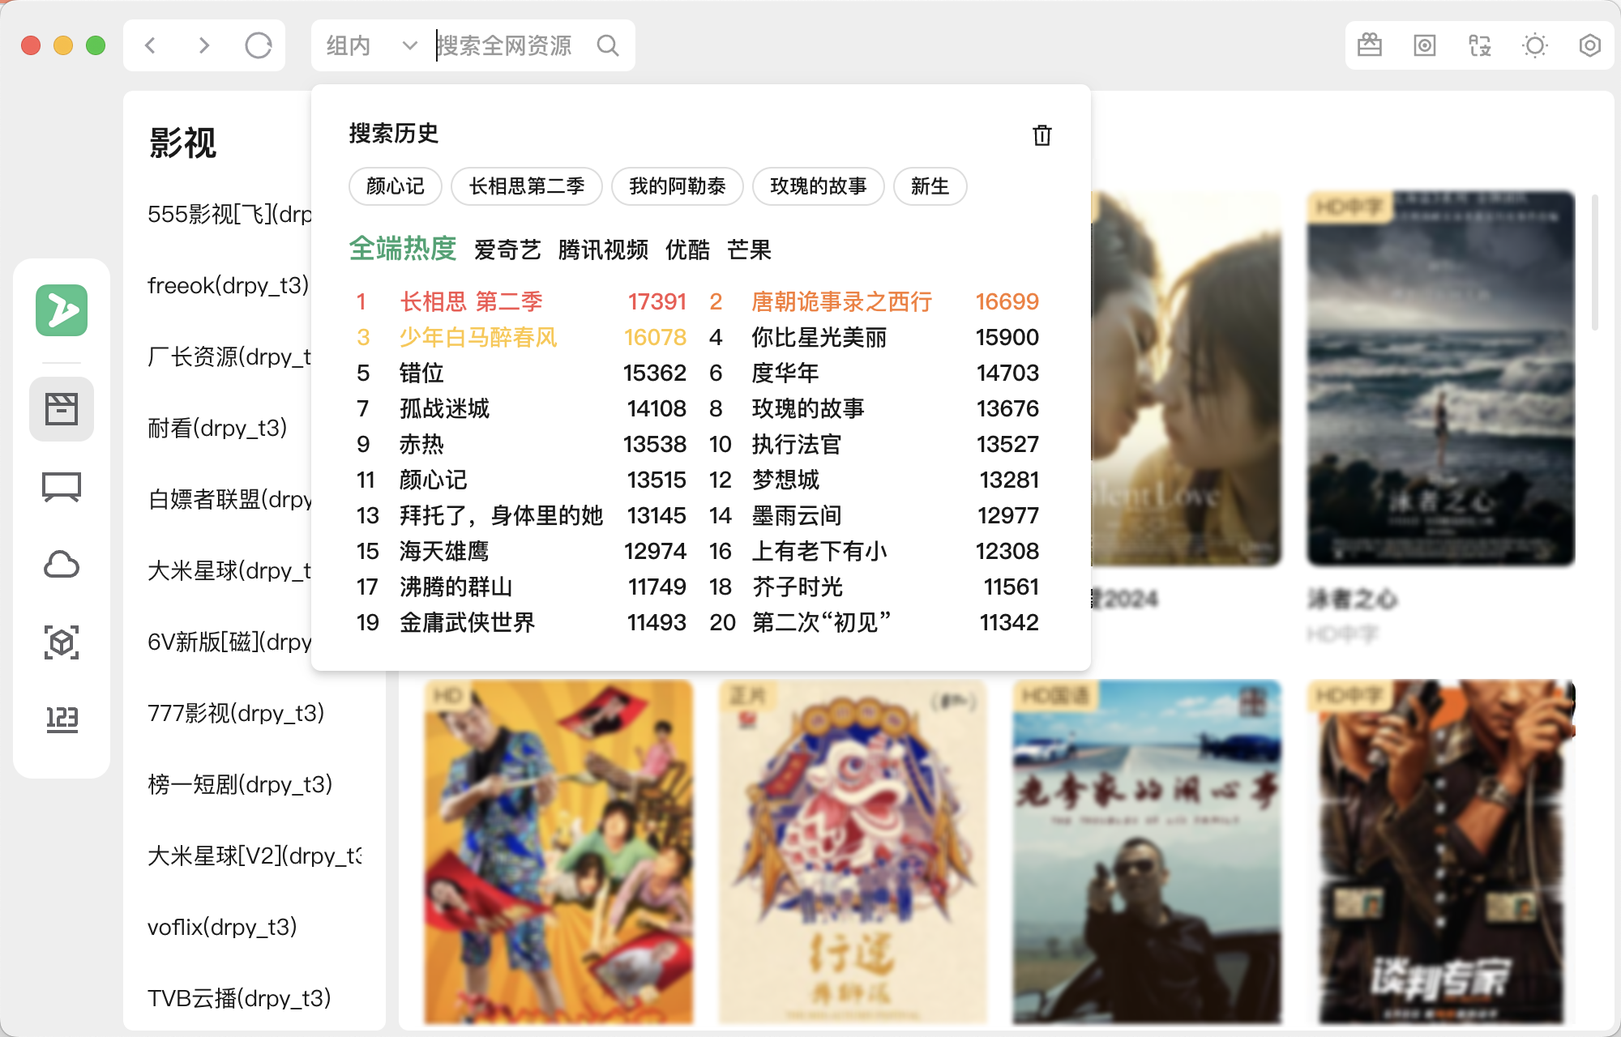Screen dimensions: 1621x1037
Task: Open the film library sidebar icon
Action: (x=62, y=409)
